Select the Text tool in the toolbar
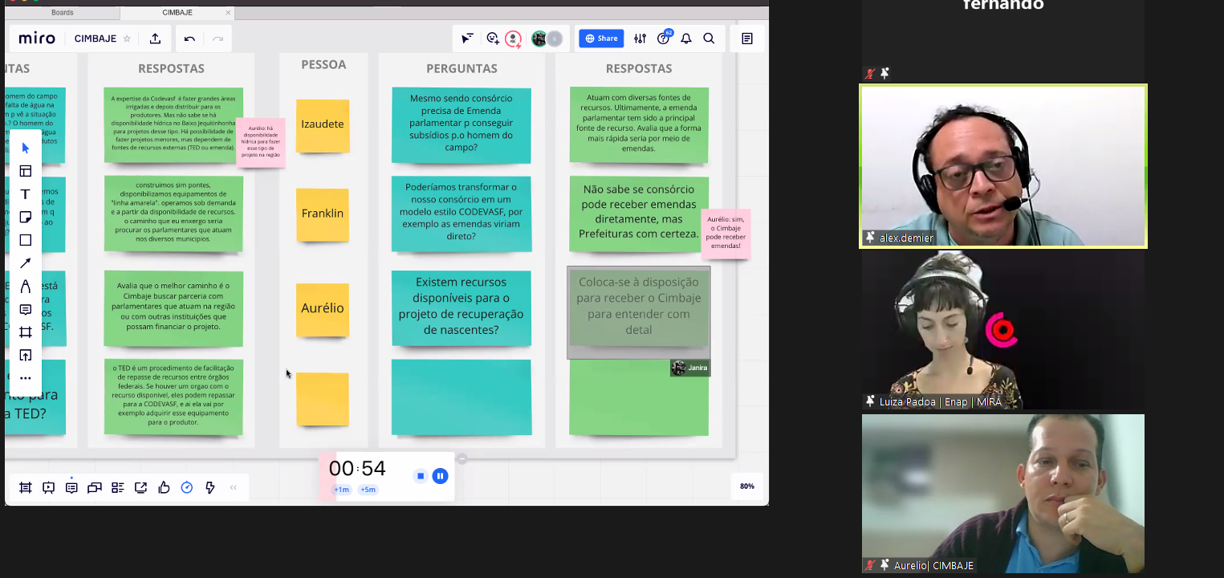The image size is (1224, 578). click(x=25, y=194)
